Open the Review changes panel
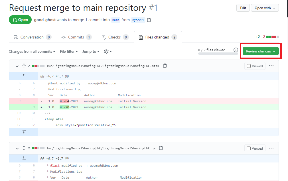The height and width of the screenshot is (181, 288). pyautogui.click(x=260, y=51)
